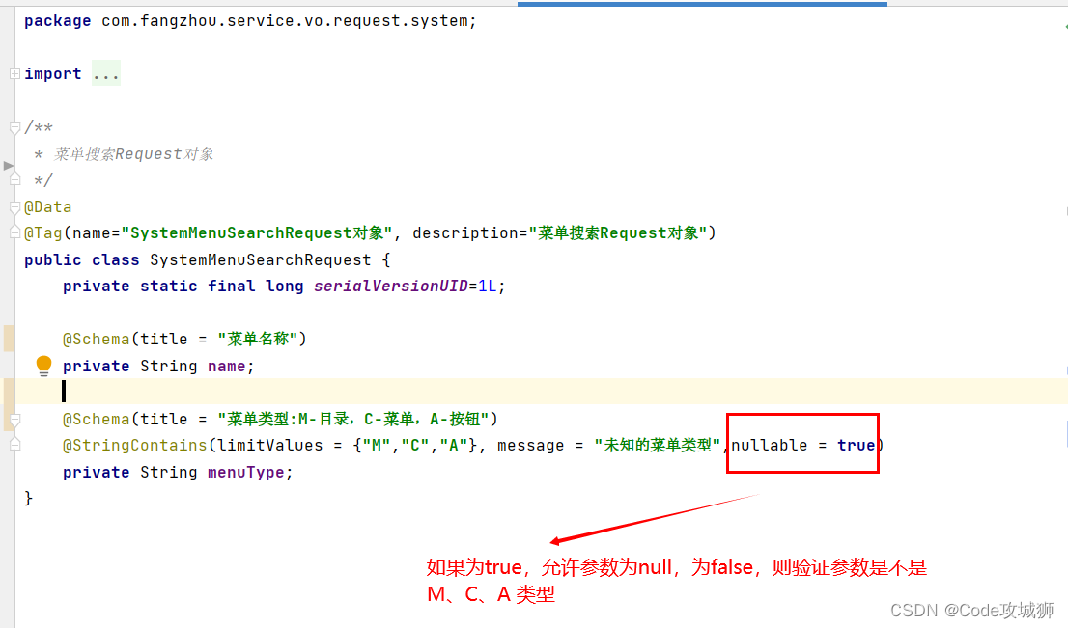Click the description attribute in @Tag
Viewport: 1068px width, 628px height.
(465, 232)
